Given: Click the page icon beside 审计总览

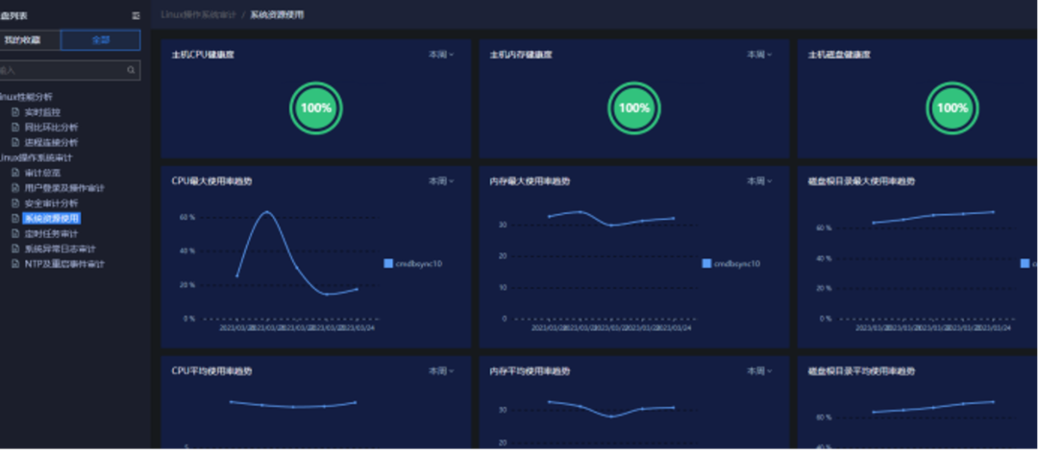Looking at the screenshot, I should point(16,173).
